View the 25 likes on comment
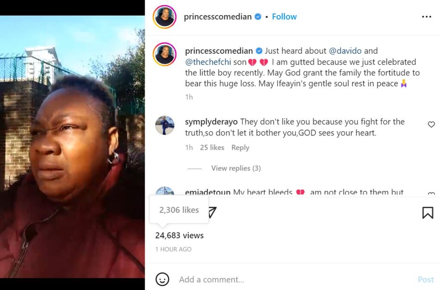This screenshot has width=441, height=290. (x=212, y=148)
